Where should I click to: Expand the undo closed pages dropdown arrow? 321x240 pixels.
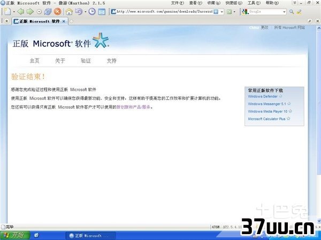point(86,12)
